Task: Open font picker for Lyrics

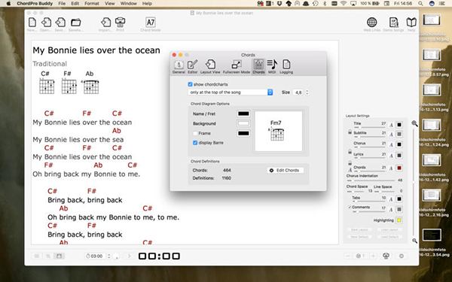Action: [391, 156]
